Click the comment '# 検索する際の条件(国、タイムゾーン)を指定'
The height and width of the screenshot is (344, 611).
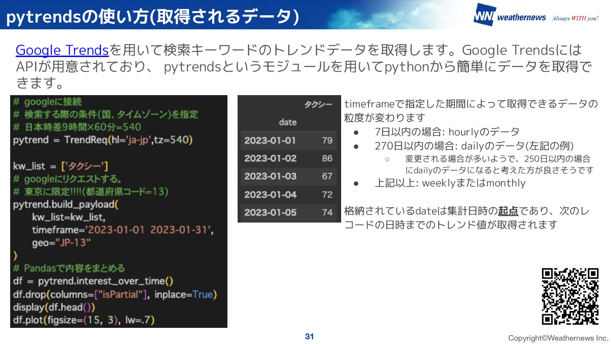[x=106, y=115]
